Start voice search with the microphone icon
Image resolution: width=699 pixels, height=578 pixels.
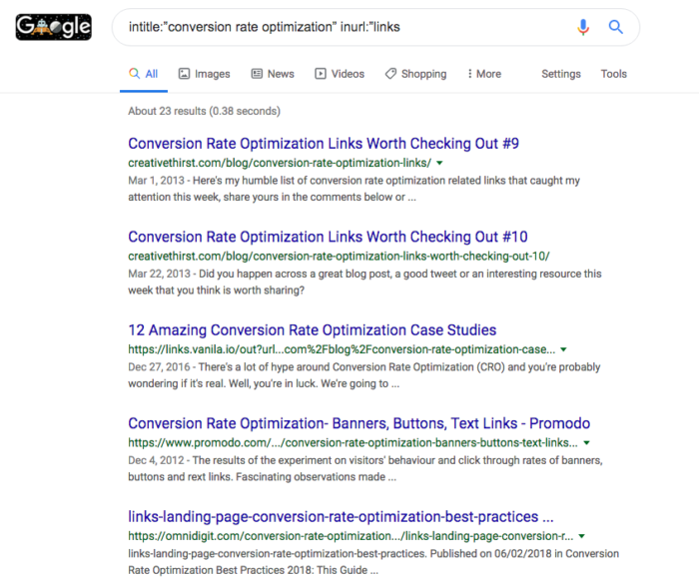583,27
